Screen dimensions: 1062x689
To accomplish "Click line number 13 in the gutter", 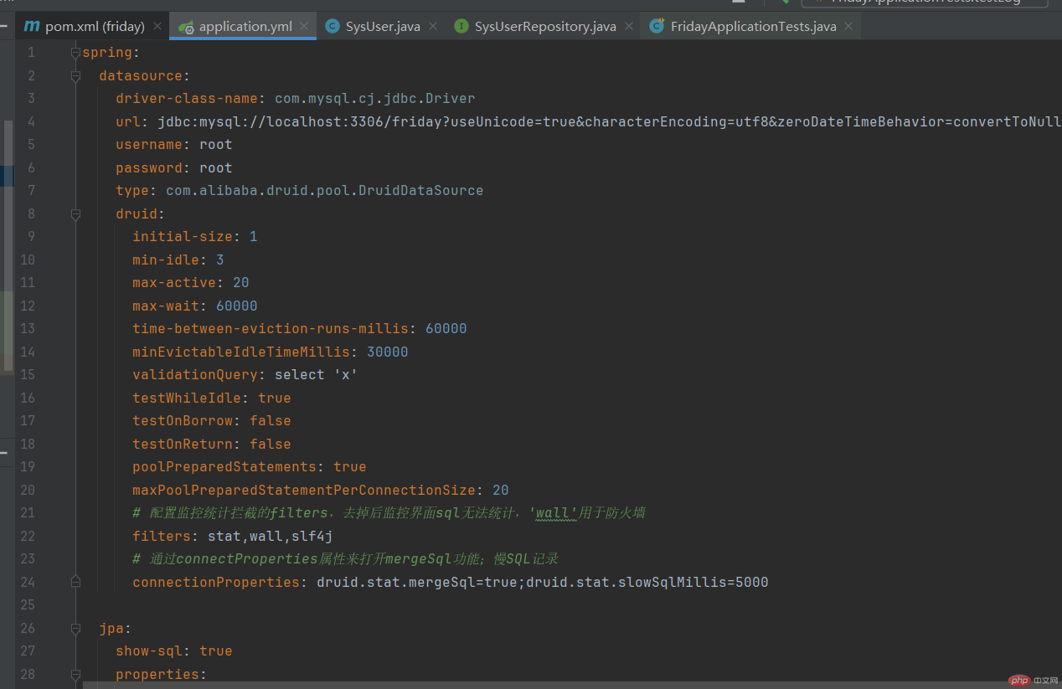I will pyautogui.click(x=27, y=329).
